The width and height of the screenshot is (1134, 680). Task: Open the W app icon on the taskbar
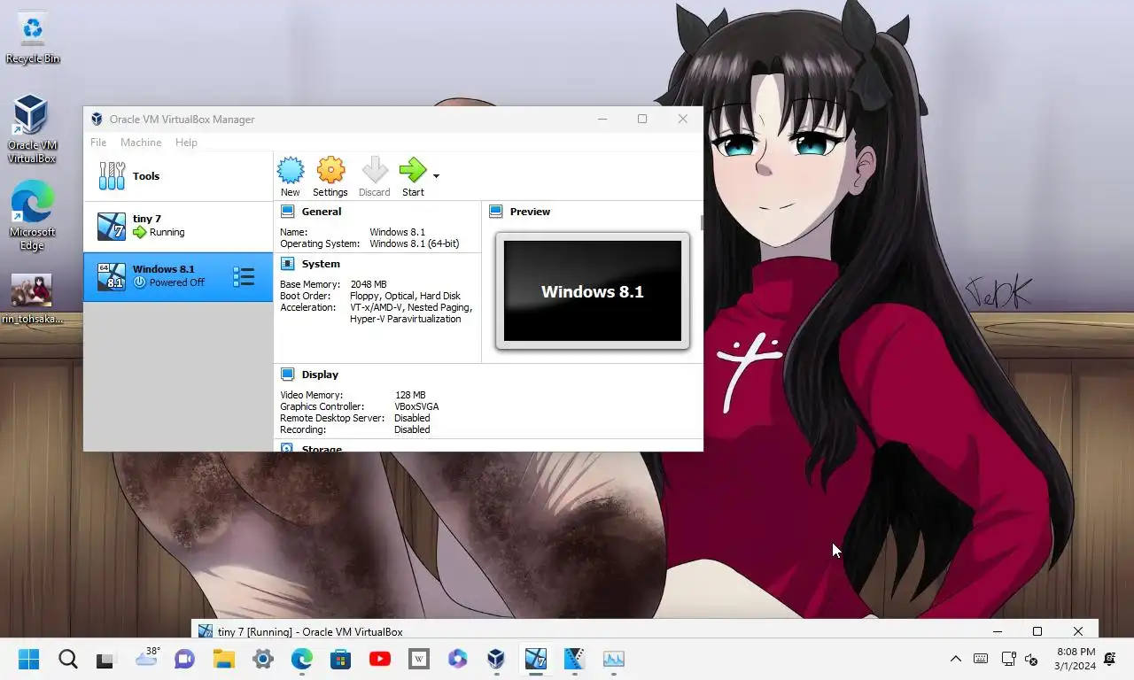click(419, 659)
